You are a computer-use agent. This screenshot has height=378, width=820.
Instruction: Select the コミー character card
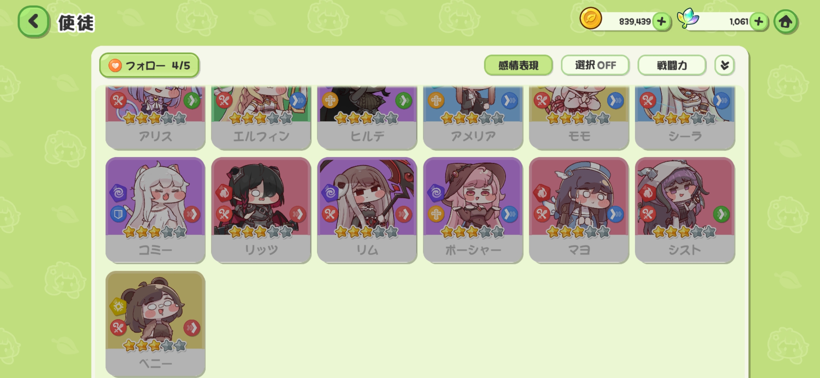[x=155, y=210]
